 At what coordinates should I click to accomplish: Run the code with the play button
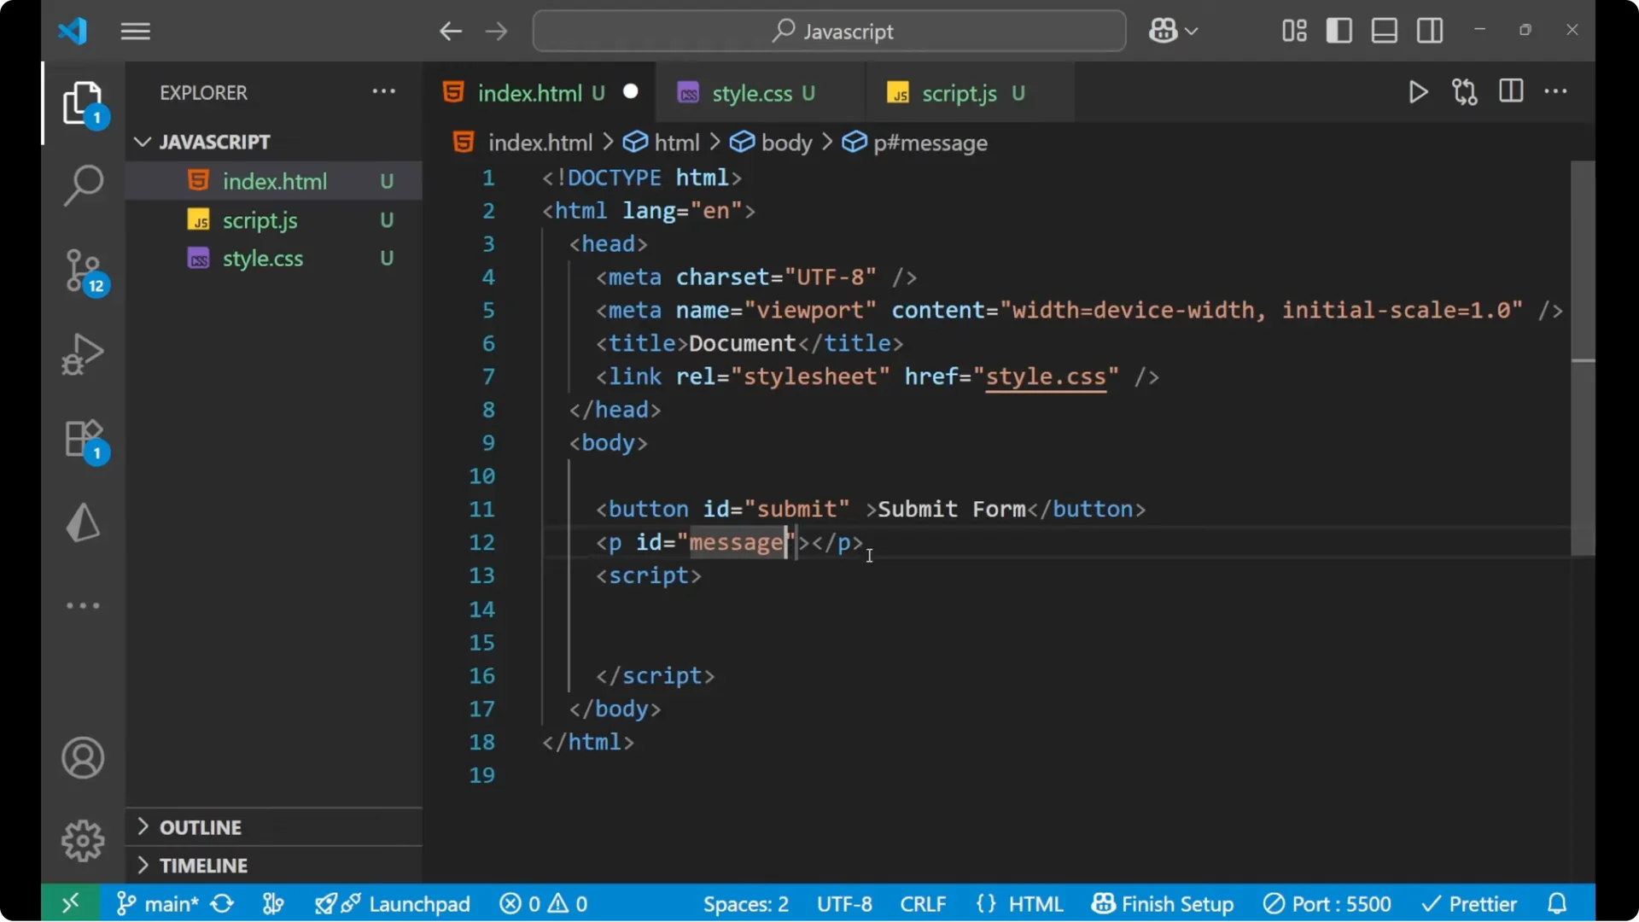point(1418,92)
